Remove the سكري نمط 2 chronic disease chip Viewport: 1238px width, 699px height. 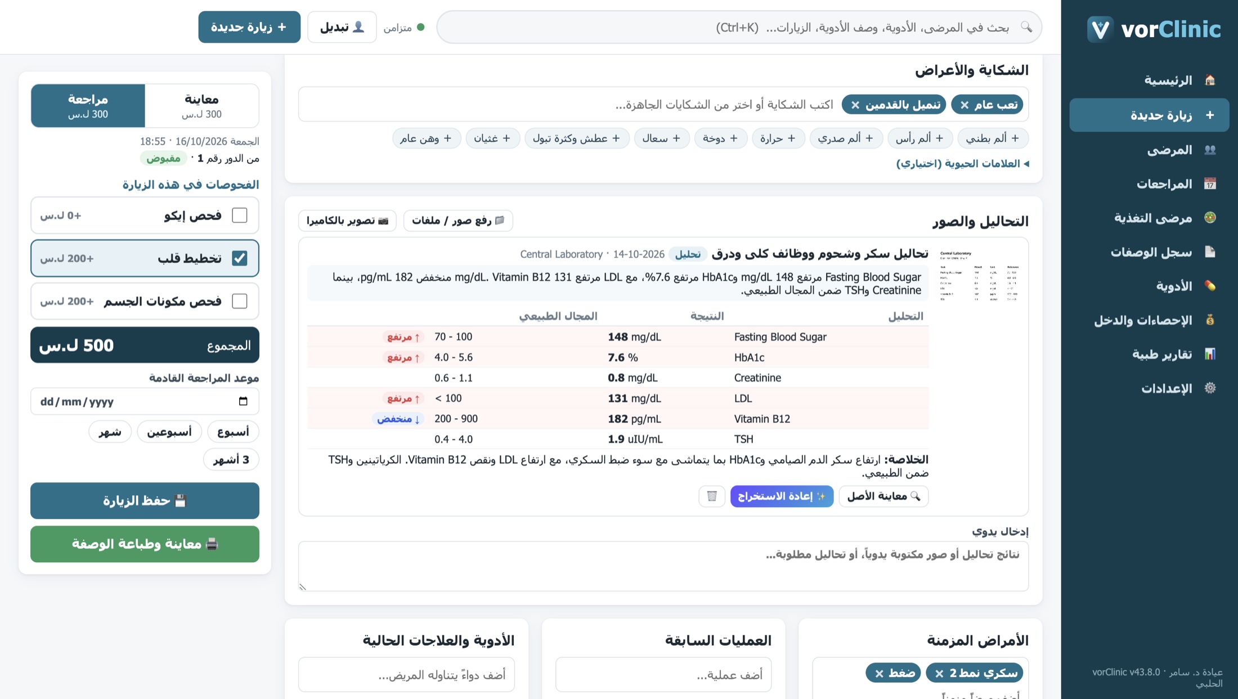pyautogui.click(x=939, y=673)
